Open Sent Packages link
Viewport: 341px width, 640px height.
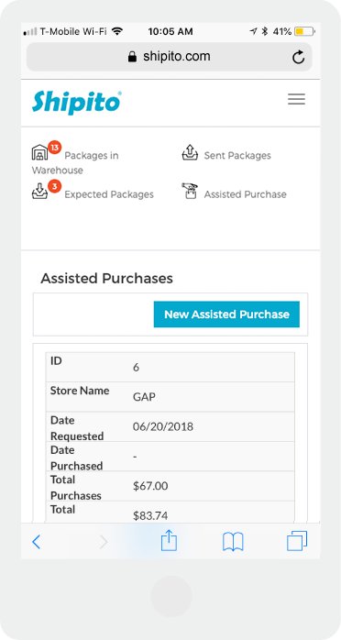pos(237,156)
